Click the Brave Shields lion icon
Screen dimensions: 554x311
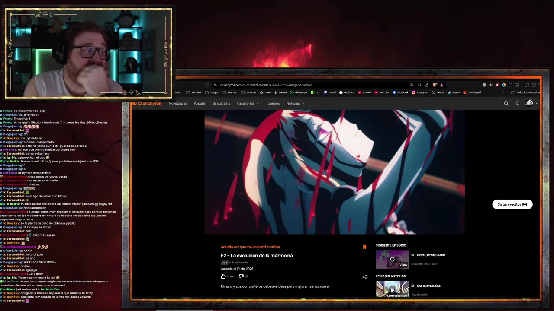click(x=434, y=85)
